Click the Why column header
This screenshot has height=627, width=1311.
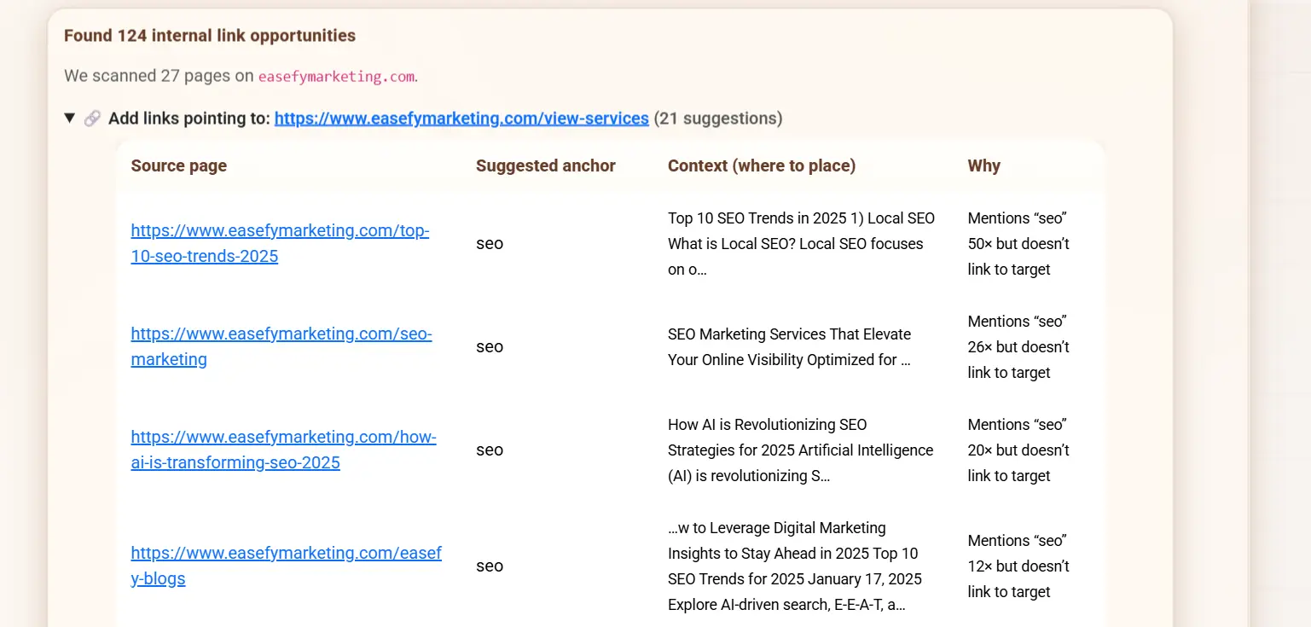(983, 165)
